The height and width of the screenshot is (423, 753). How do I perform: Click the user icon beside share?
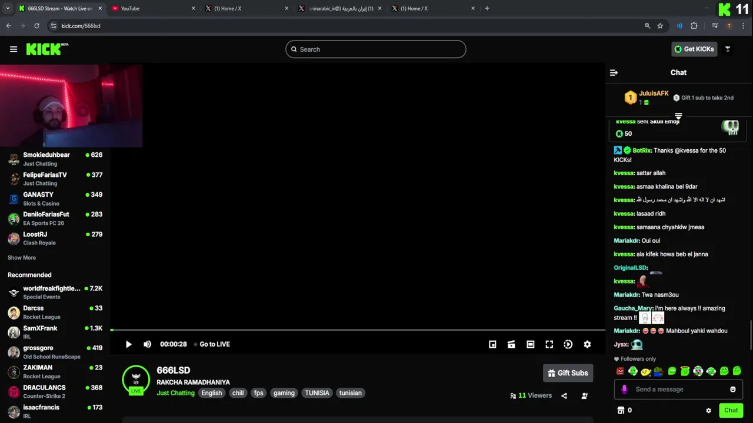click(584, 396)
